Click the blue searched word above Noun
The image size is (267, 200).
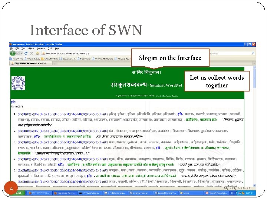tap(13, 102)
